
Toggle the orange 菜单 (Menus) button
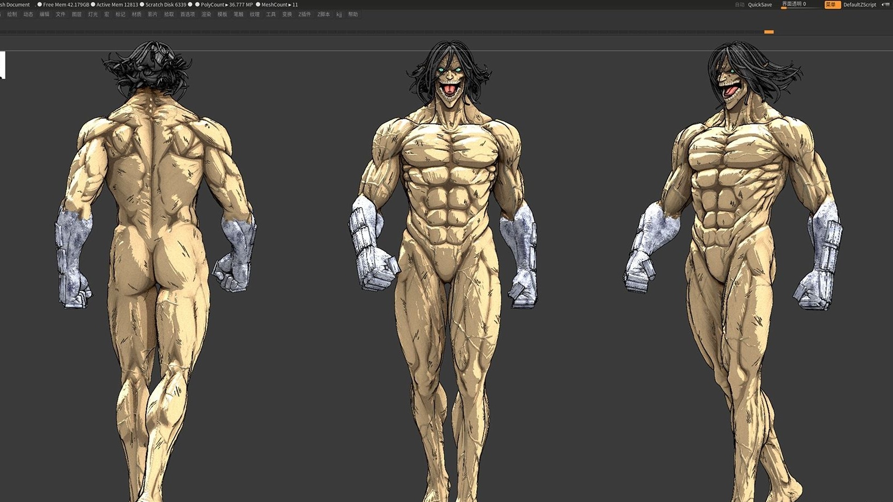(x=832, y=5)
